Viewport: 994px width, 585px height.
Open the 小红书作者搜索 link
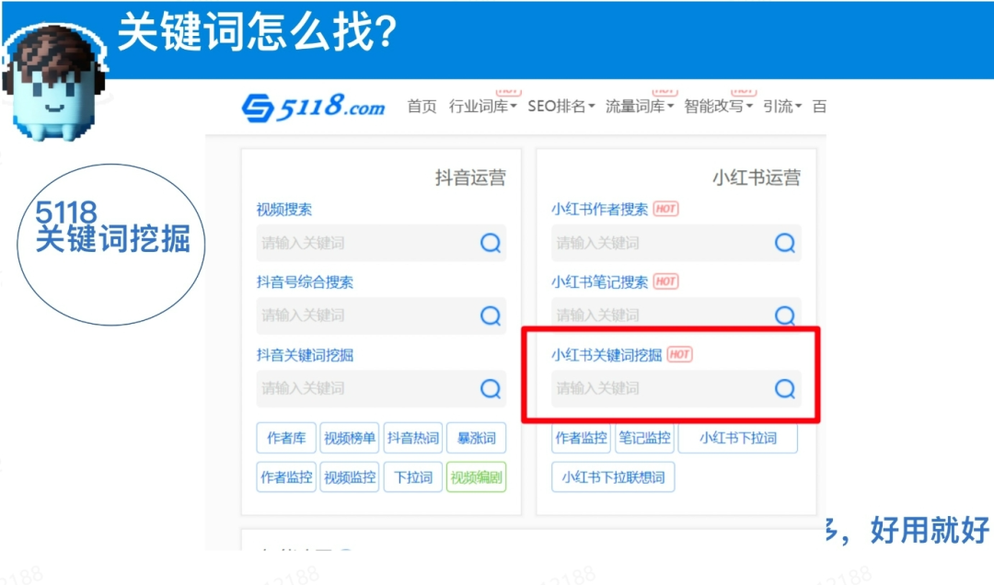click(600, 209)
